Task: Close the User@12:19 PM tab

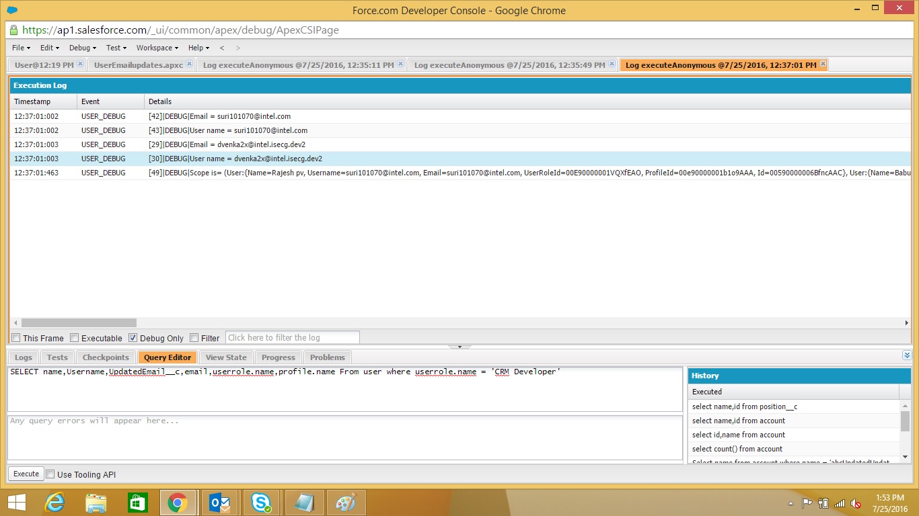Action: point(80,64)
